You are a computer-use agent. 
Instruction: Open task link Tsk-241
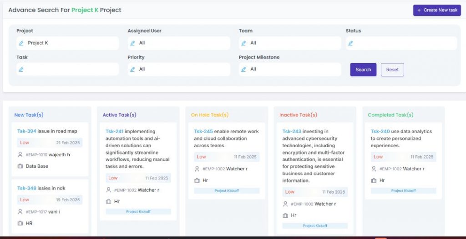pyautogui.click(x=114, y=131)
